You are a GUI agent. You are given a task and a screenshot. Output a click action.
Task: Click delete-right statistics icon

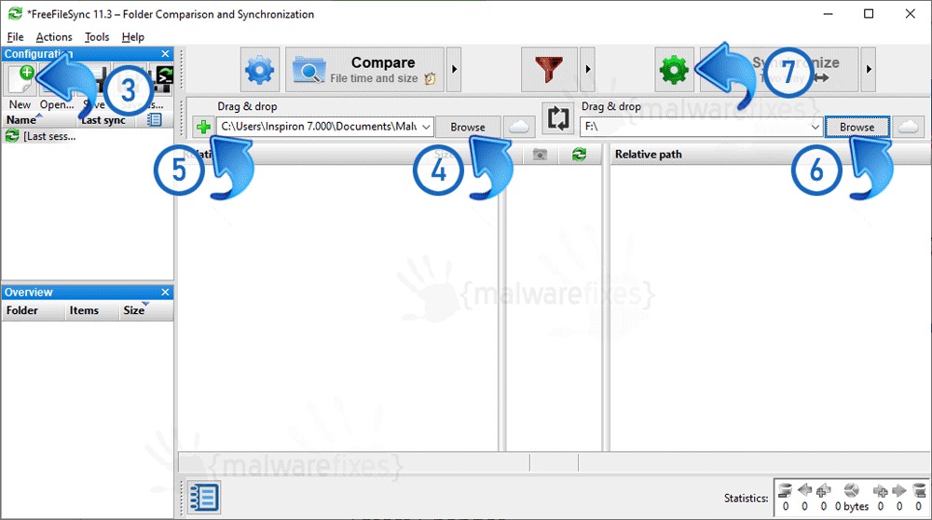coord(919,490)
